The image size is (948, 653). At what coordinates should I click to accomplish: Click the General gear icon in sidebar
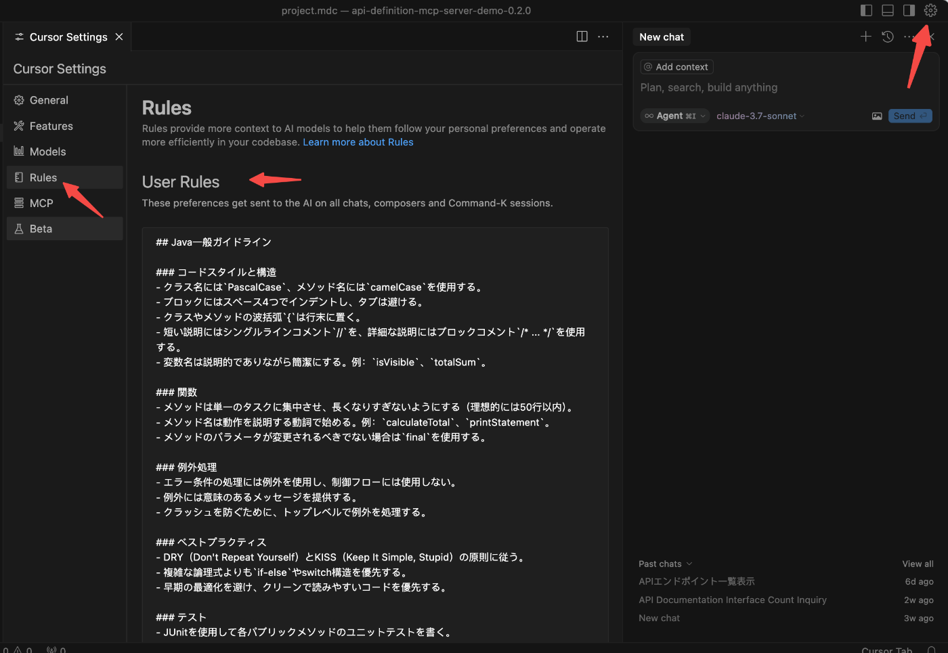pos(19,100)
